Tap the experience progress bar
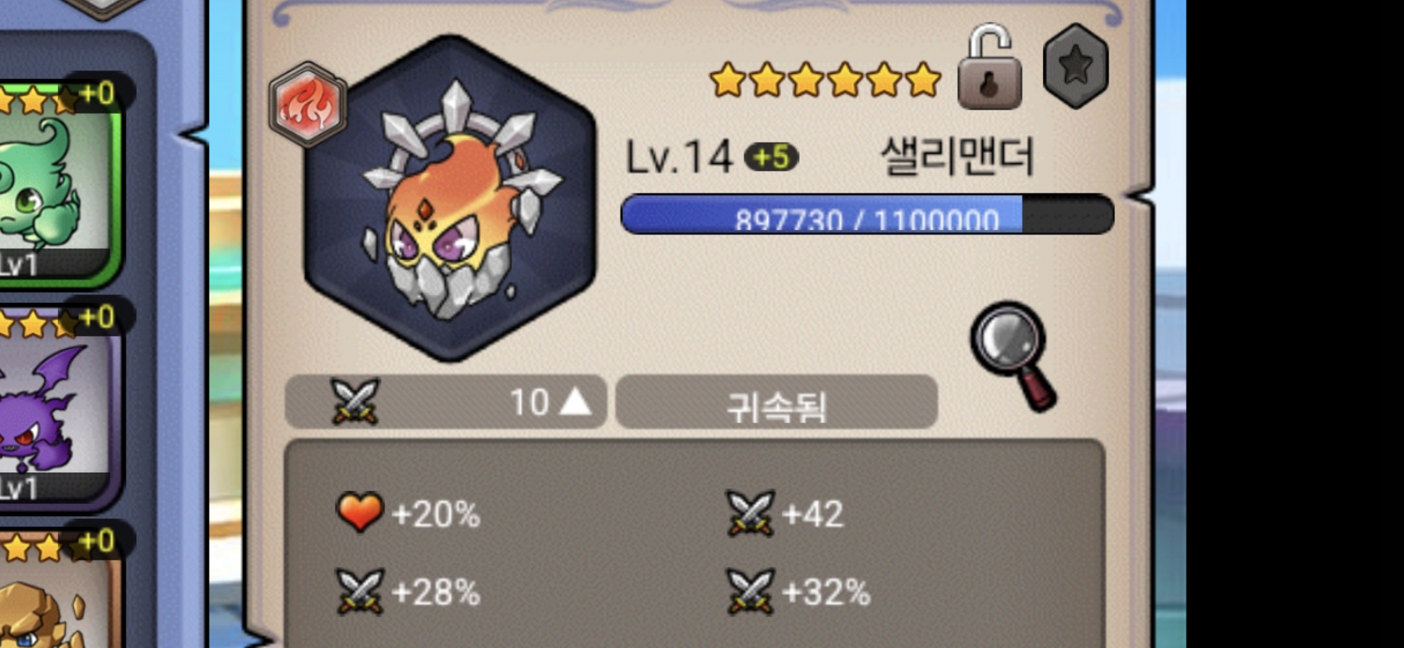The image size is (1404, 648). (867, 214)
